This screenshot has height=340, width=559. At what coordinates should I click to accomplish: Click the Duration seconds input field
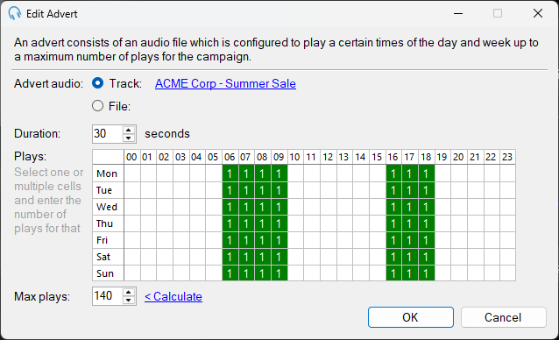click(107, 134)
